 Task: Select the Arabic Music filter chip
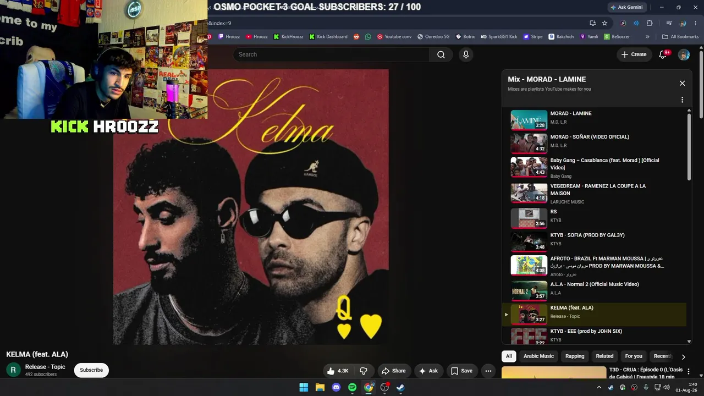point(538,356)
